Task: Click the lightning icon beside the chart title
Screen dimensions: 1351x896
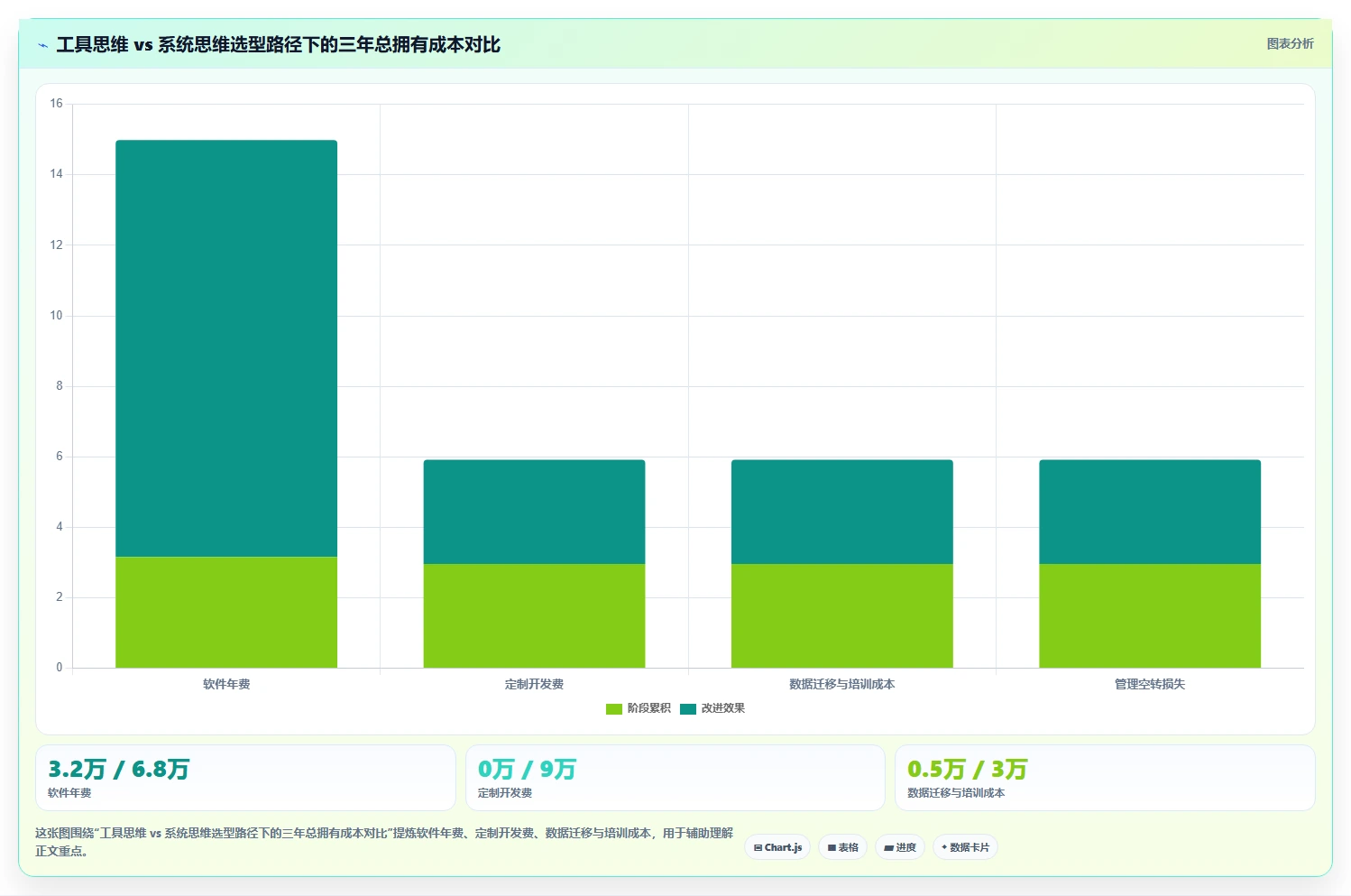Action: coord(42,45)
